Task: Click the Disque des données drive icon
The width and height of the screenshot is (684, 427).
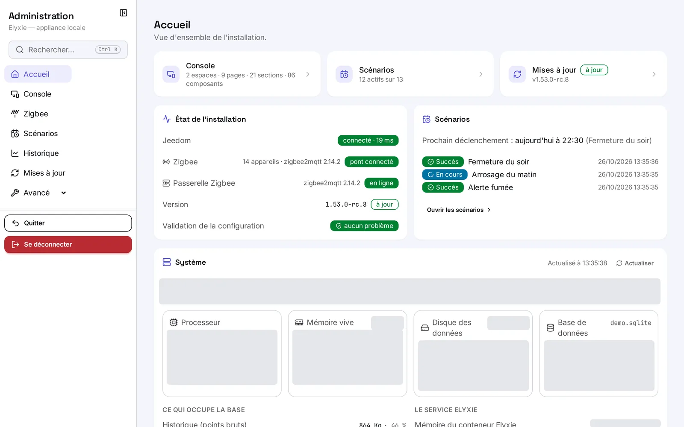Action: (x=425, y=328)
